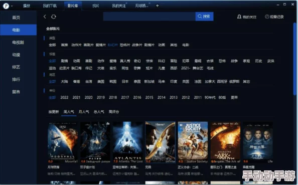Focus the search input field
The image size is (298, 185).
point(149,17)
